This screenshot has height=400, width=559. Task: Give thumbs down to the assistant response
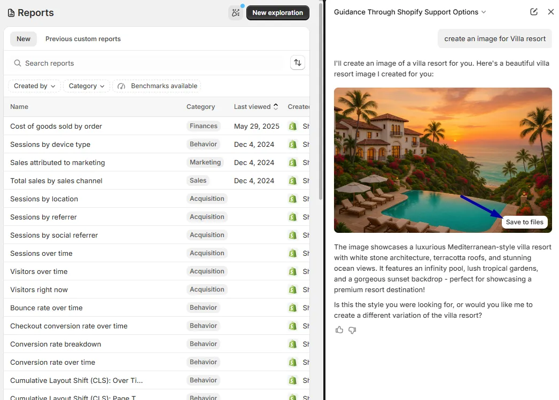352,330
